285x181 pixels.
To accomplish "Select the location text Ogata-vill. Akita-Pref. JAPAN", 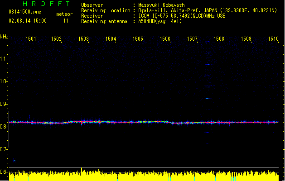I will (x=178, y=10).
